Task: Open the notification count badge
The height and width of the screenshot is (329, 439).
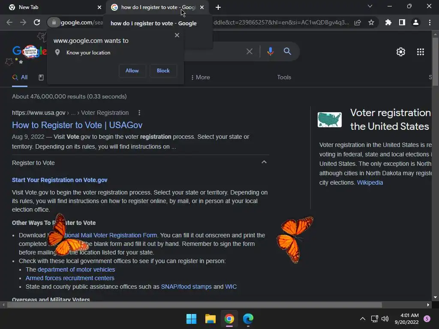Action: pos(427,319)
